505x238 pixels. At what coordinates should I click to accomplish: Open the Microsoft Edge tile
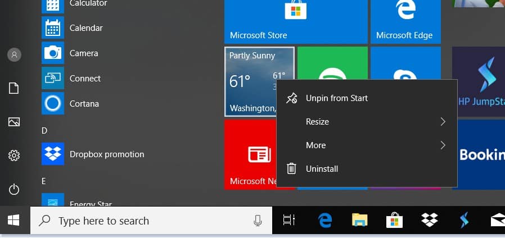(x=405, y=22)
